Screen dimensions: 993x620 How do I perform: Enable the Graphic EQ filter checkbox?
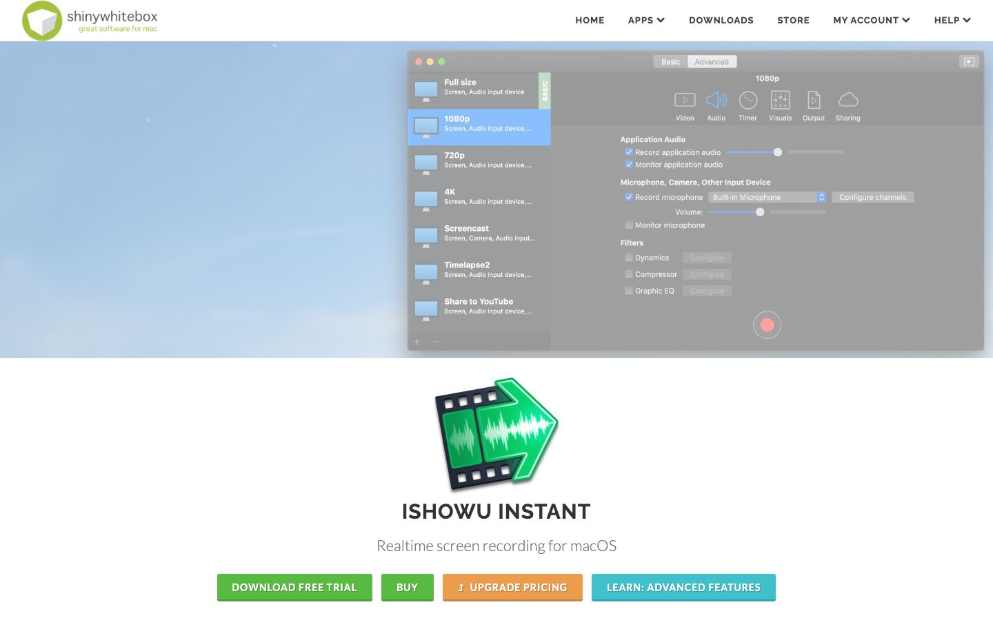pos(629,291)
